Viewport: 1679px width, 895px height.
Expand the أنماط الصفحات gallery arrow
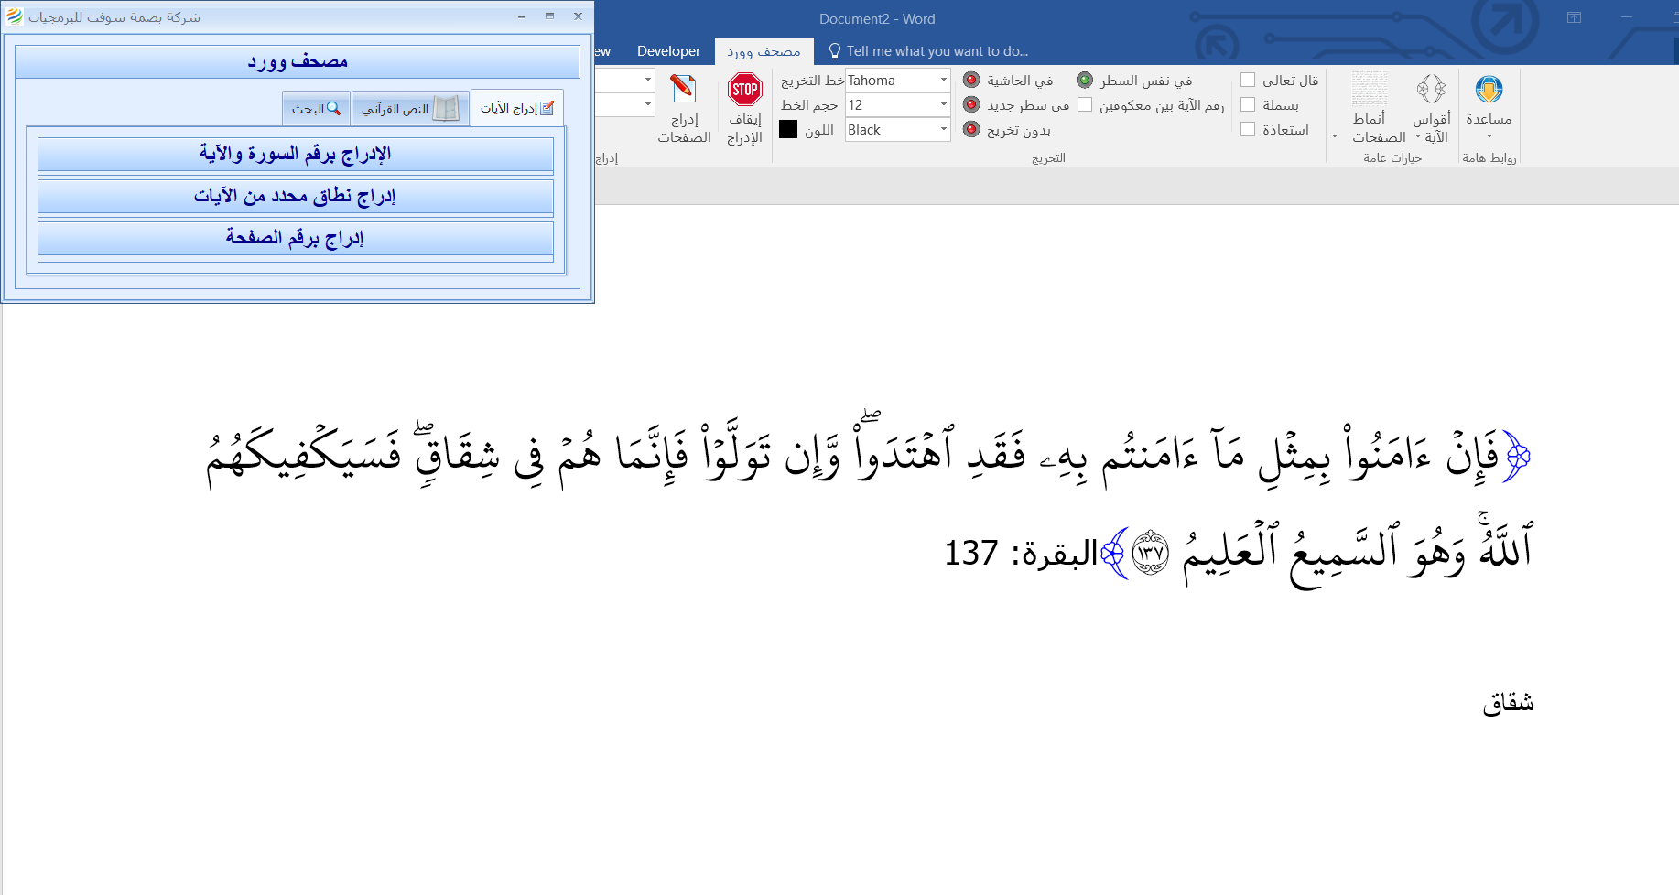(x=1335, y=137)
